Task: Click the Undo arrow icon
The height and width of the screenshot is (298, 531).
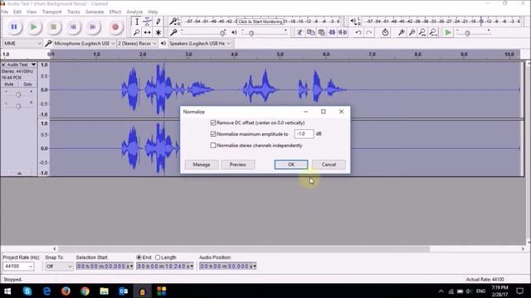Action: pyautogui.click(x=358, y=32)
